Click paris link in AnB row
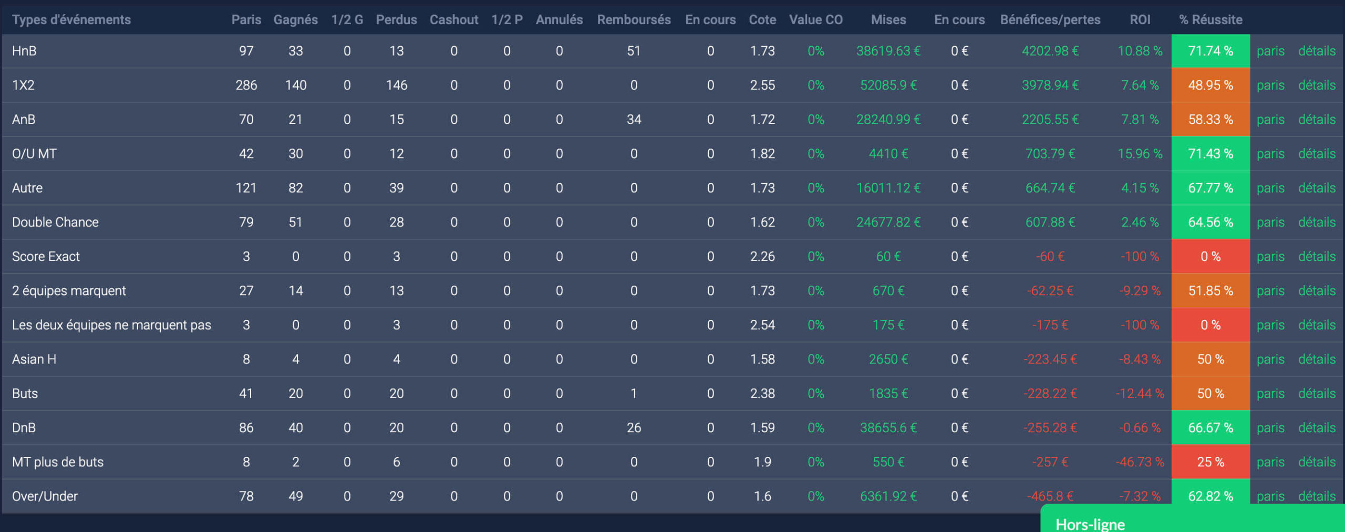1345x532 pixels. (1270, 119)
